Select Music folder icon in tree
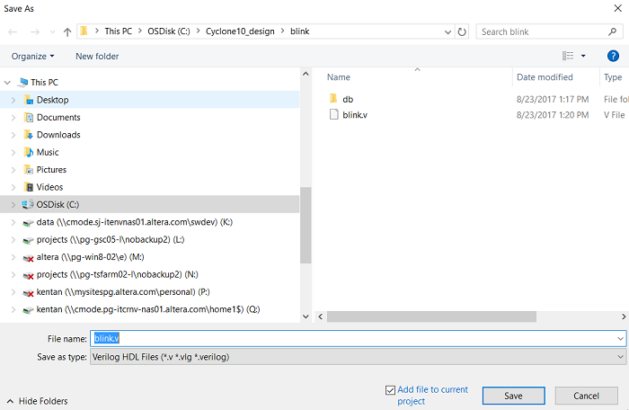Image resolution: width=629 pixels, height=410 pixels. (x=29, y=152)
